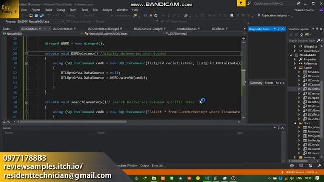The width and height of the screenshot is (324, 182).
Task: Open the Project menu
Action: (36, 10)
